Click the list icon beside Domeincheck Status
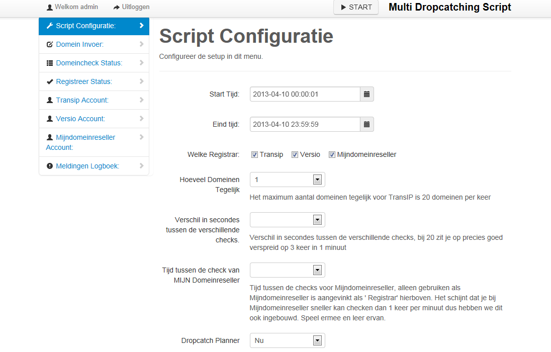The height and width of the screenshot is (352, 551). click(x=49, y=63)
